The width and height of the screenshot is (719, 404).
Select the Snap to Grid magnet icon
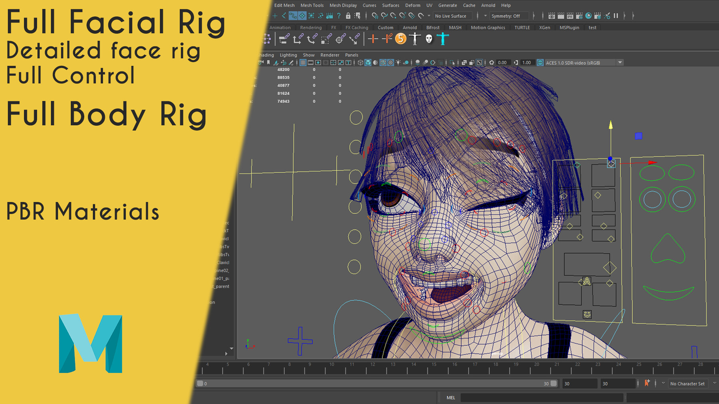coord(375,16)
